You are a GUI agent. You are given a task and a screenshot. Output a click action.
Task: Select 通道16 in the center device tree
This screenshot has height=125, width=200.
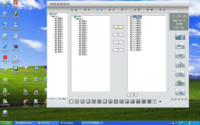[84, 54]
